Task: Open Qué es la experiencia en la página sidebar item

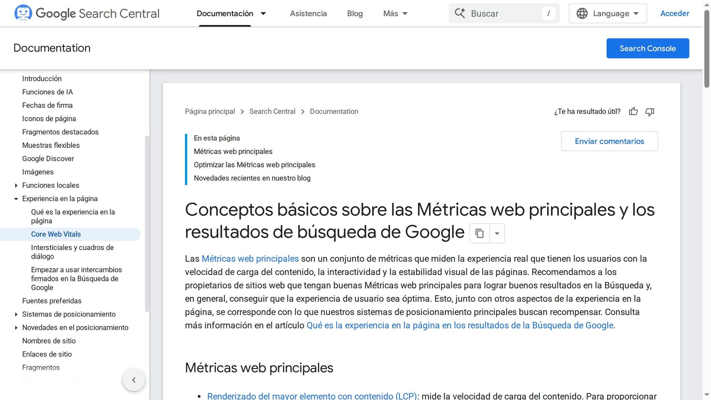Action: 73,216
